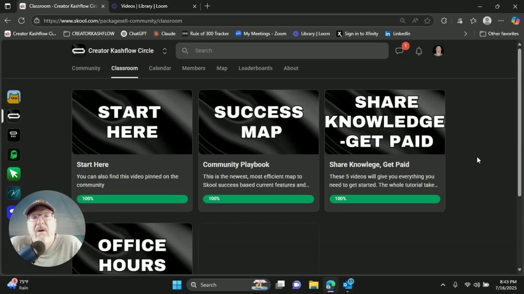The width and height of the screenshot is (524, 294).
Task: Switch to the Calendar tab
Action: coord(160,68)
